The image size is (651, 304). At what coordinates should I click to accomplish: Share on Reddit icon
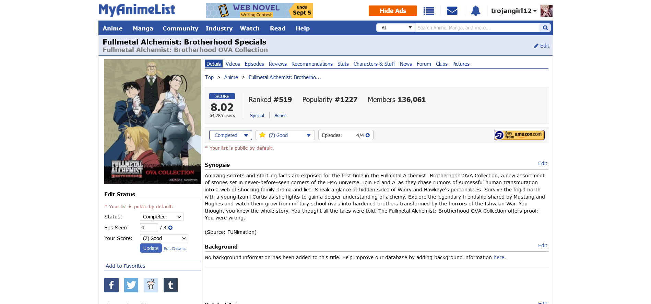(151, 285)
